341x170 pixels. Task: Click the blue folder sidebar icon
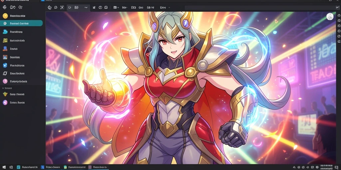[5, 32]
